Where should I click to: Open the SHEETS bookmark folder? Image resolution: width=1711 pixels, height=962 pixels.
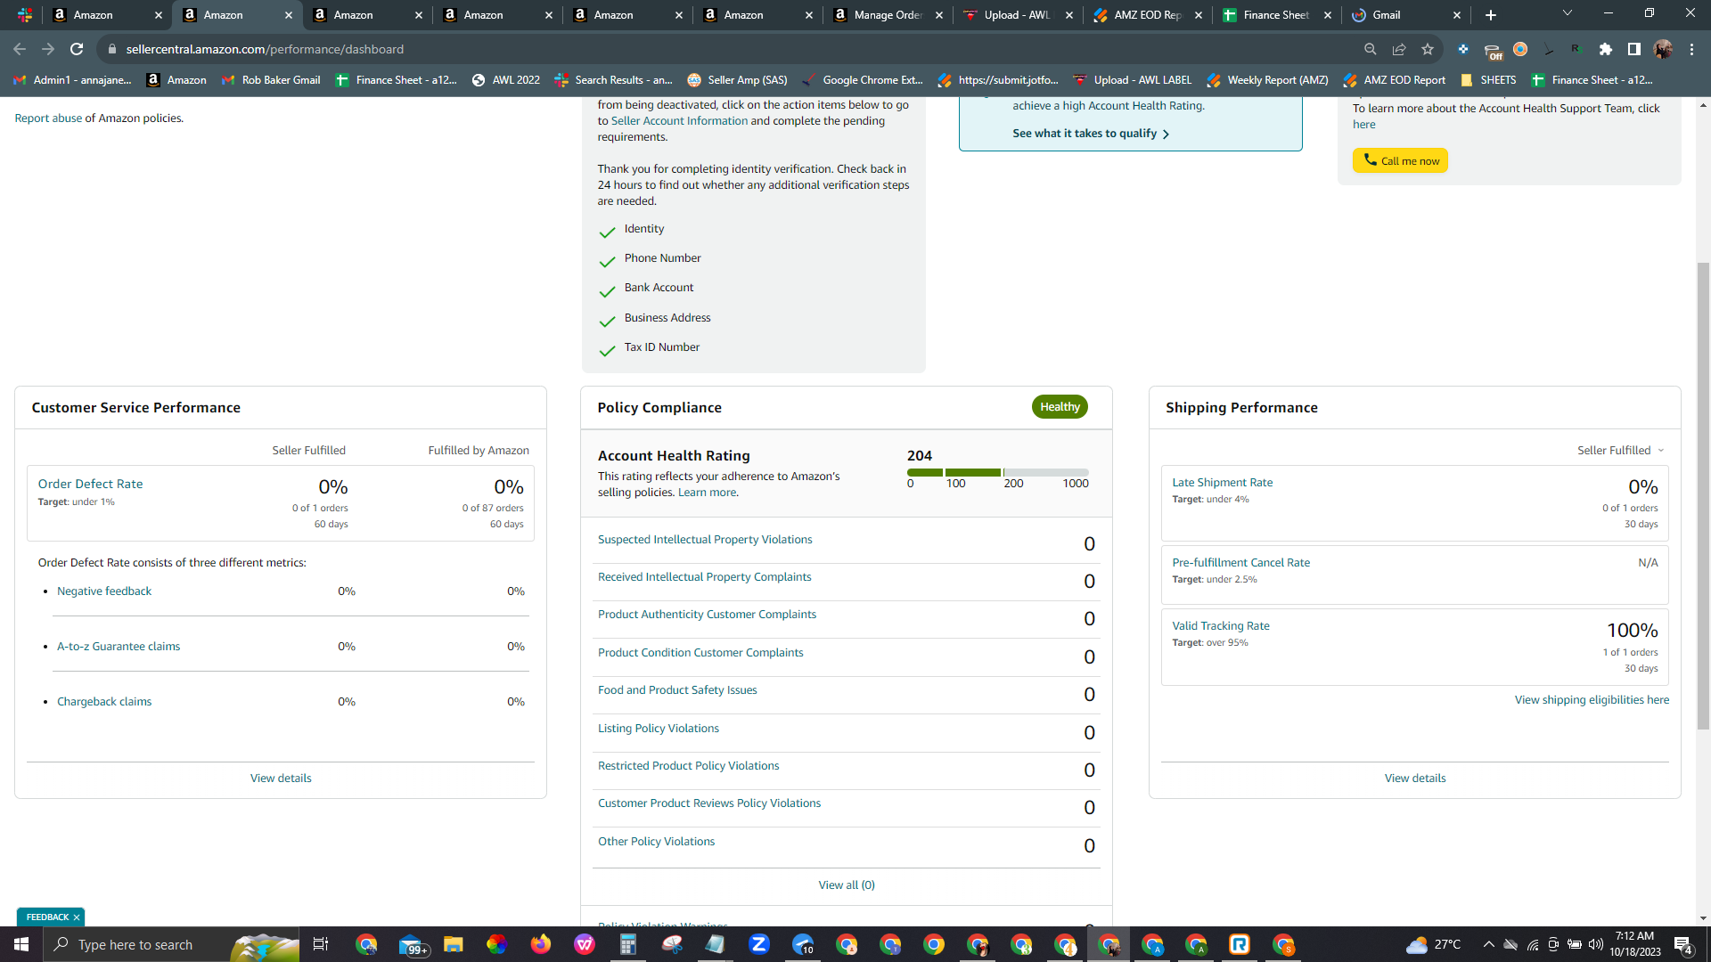click(x=1487, y=80)
